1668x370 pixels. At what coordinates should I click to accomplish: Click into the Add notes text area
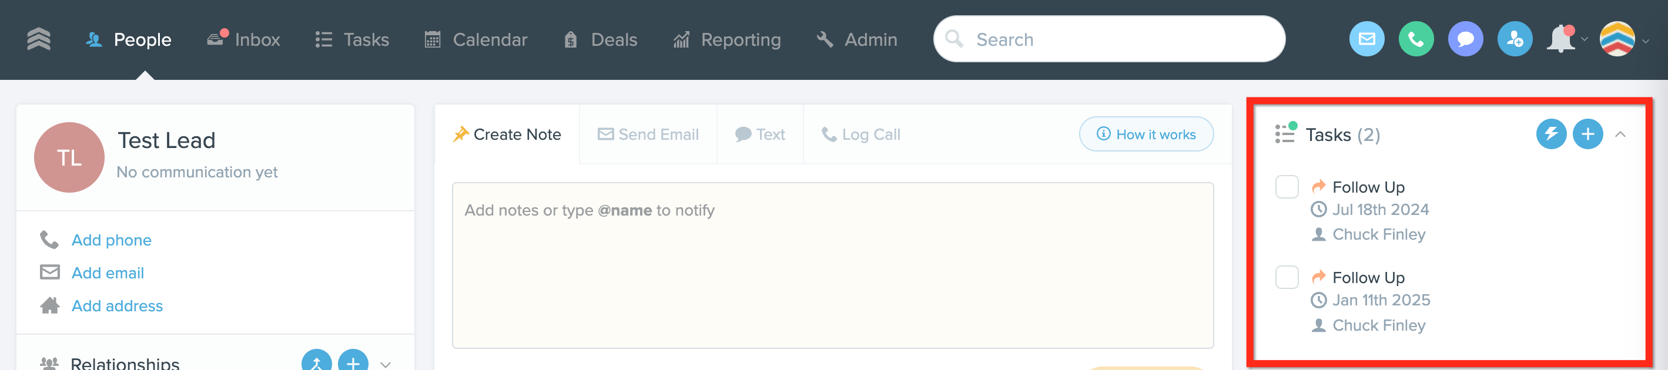pyautogui.click(x=833, y=265)
